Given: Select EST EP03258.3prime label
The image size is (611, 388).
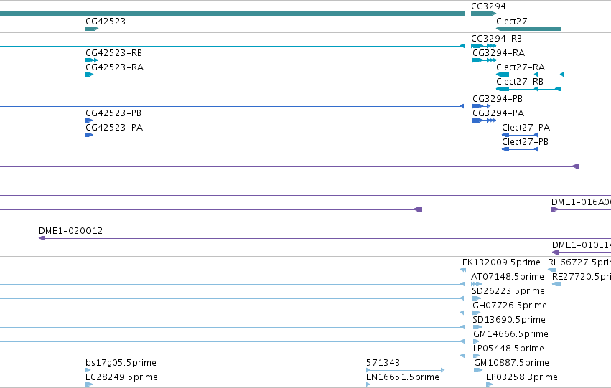Looking at the screenshot, I should [522, 377].
